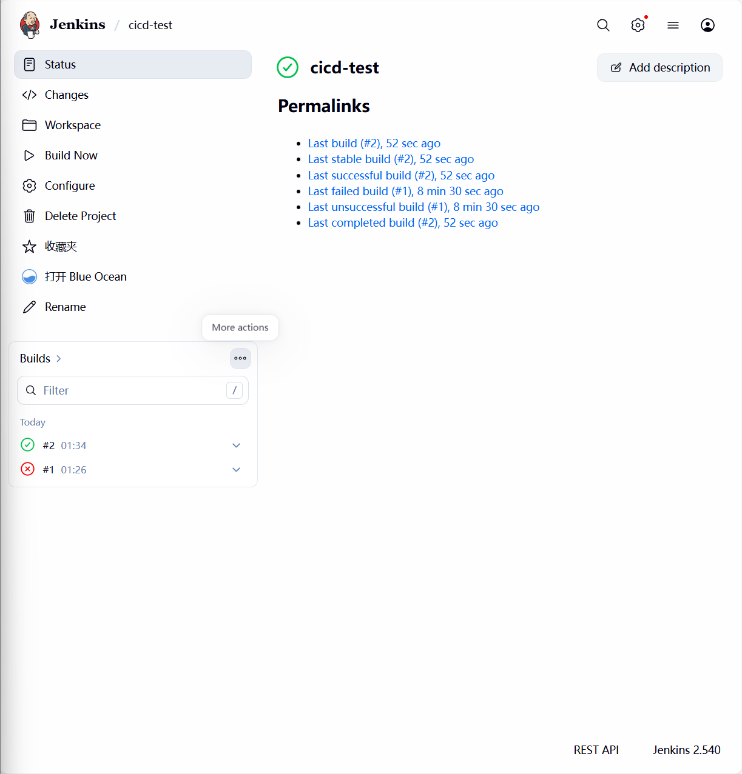Viewport: 742px width, 774px height.
Task: Click Builds heading in history panel
Action: [x=35, y=358]
